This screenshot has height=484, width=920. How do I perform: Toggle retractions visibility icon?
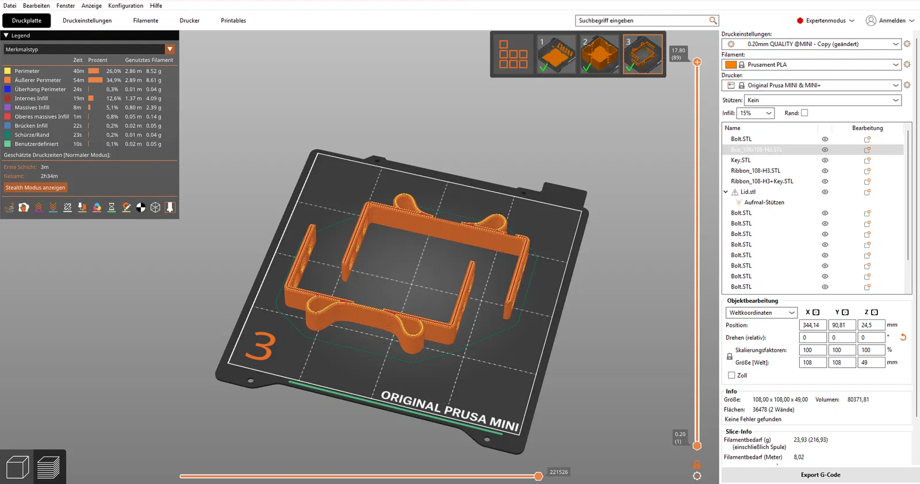pos(39,207)
